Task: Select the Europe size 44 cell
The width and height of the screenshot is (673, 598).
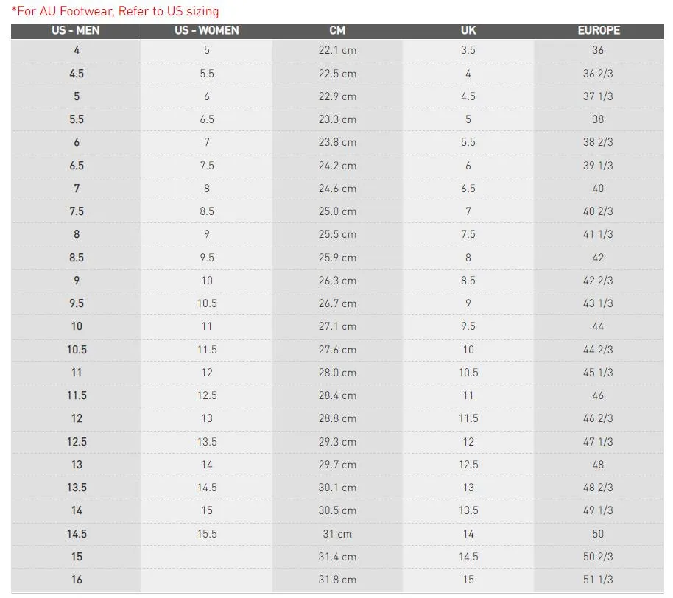Action: pos(598,326)
